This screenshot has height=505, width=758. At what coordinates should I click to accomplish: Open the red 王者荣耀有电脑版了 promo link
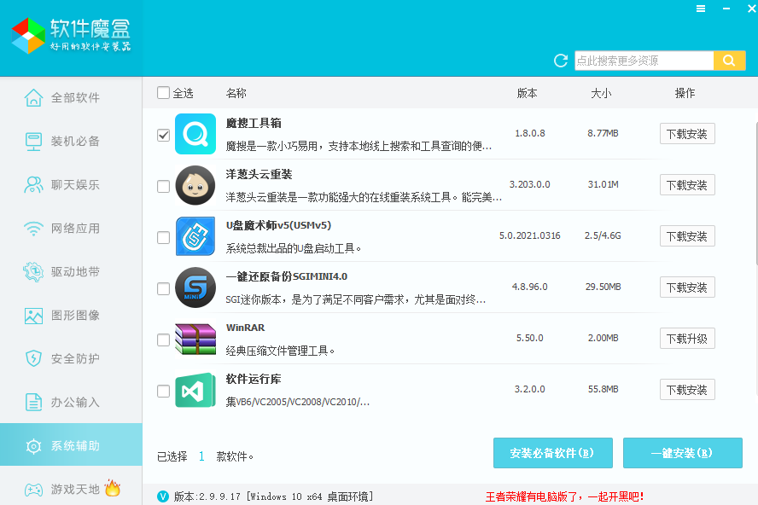tap(564, 496)
